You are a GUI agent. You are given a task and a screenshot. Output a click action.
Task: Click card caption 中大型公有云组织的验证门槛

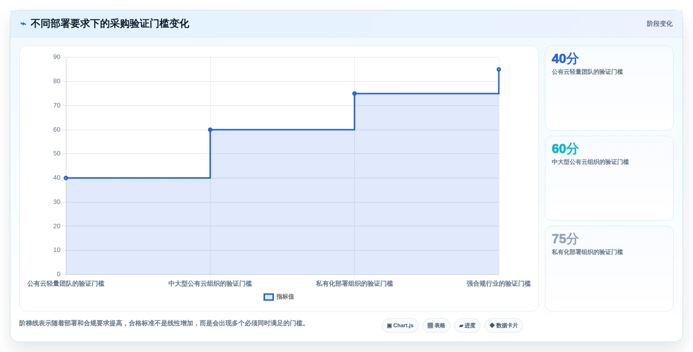click(590, 162)
